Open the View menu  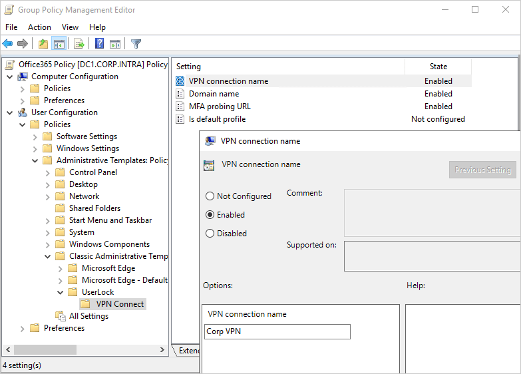70,27
